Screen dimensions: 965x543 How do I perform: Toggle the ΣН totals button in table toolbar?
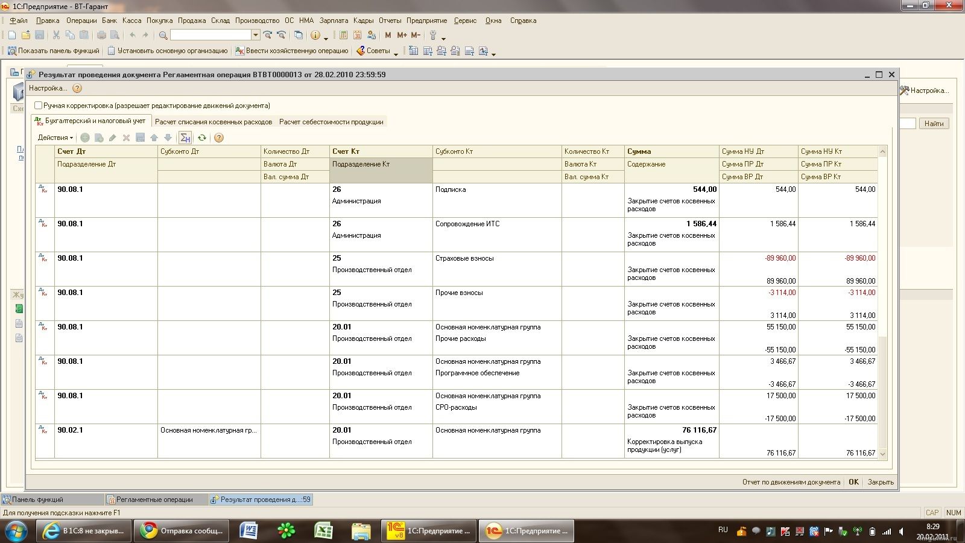click(x=185, y=138)
